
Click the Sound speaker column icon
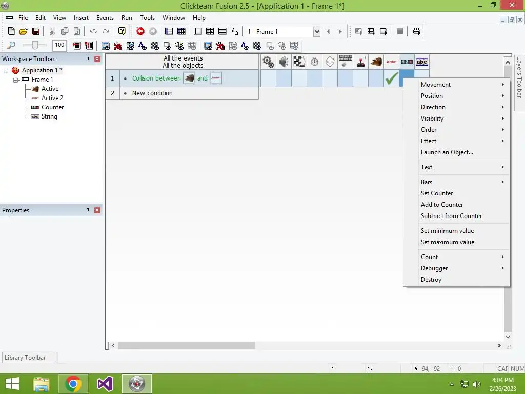coord(284,62)
